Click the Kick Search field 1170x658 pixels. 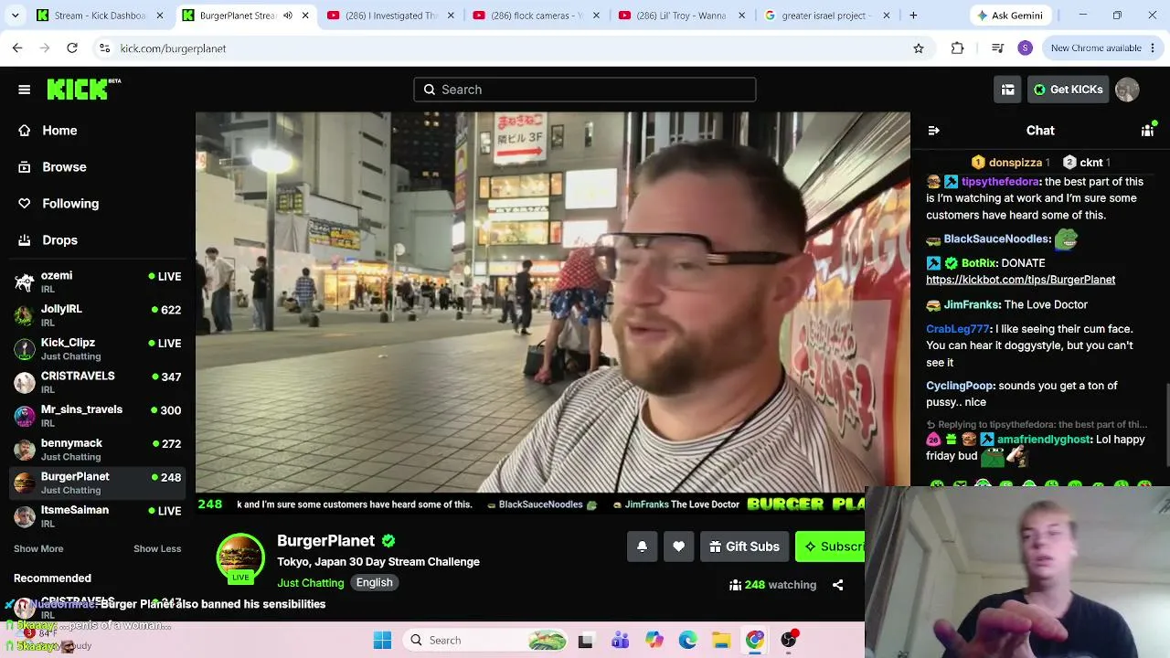(585, 90)
